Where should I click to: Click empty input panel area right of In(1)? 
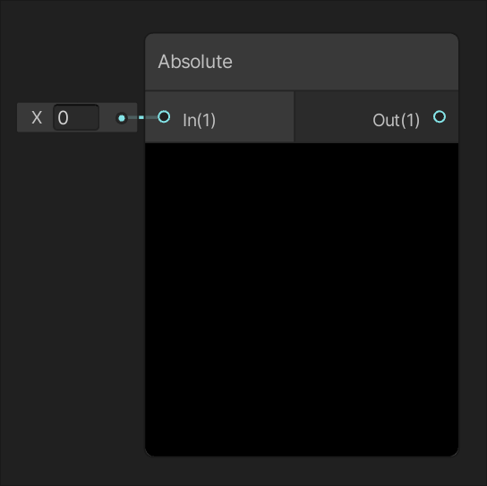pyautogui.click(x=254, y=117)
